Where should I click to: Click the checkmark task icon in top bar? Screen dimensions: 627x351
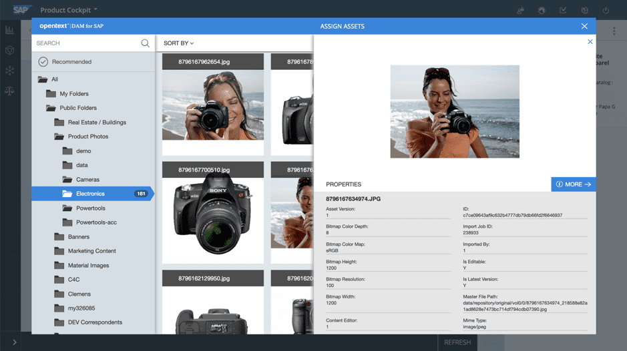tap(563, 11)
